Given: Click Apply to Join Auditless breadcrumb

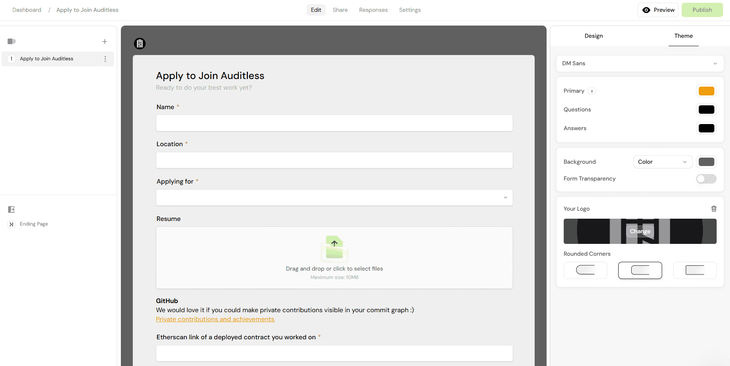Looking at the screenshot, I should [87, 10].
